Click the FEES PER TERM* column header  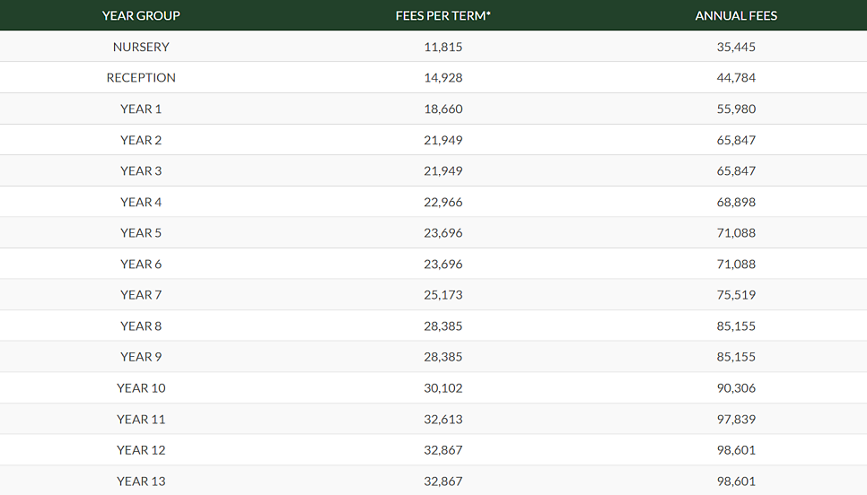pos(442,15)
